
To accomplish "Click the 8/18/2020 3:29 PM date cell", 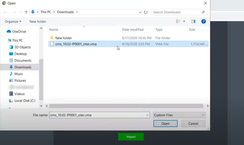I will 136,44.
